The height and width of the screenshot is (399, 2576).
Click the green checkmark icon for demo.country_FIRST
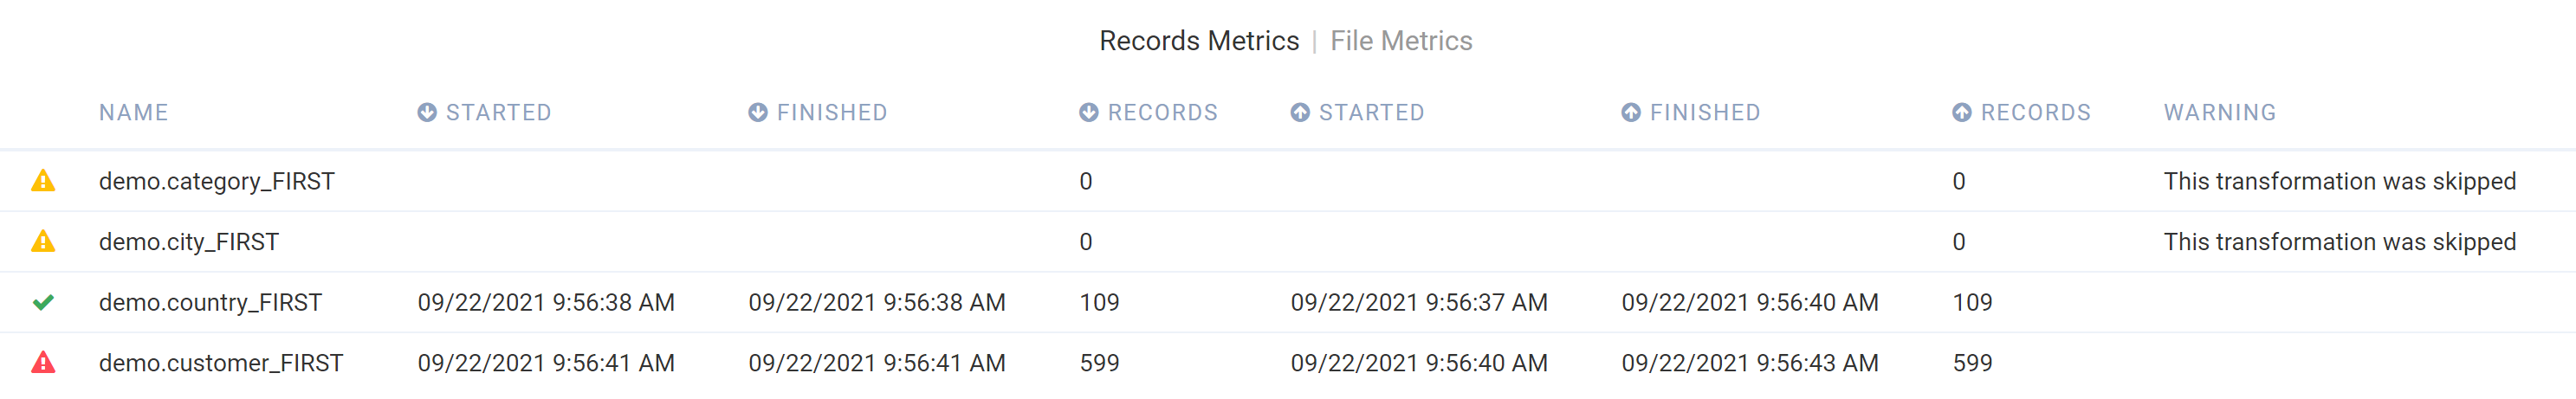coord(43,302)
